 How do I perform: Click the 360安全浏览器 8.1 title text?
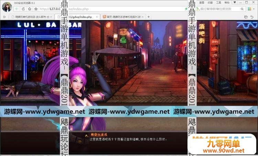(x=24, y=3)
